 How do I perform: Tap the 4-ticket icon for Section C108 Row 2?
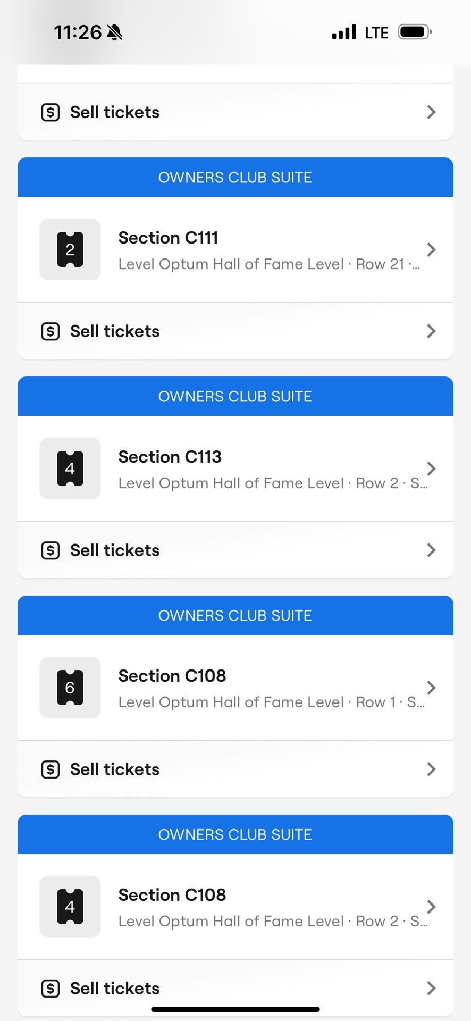pyautogui.click(x=70, y=907)
